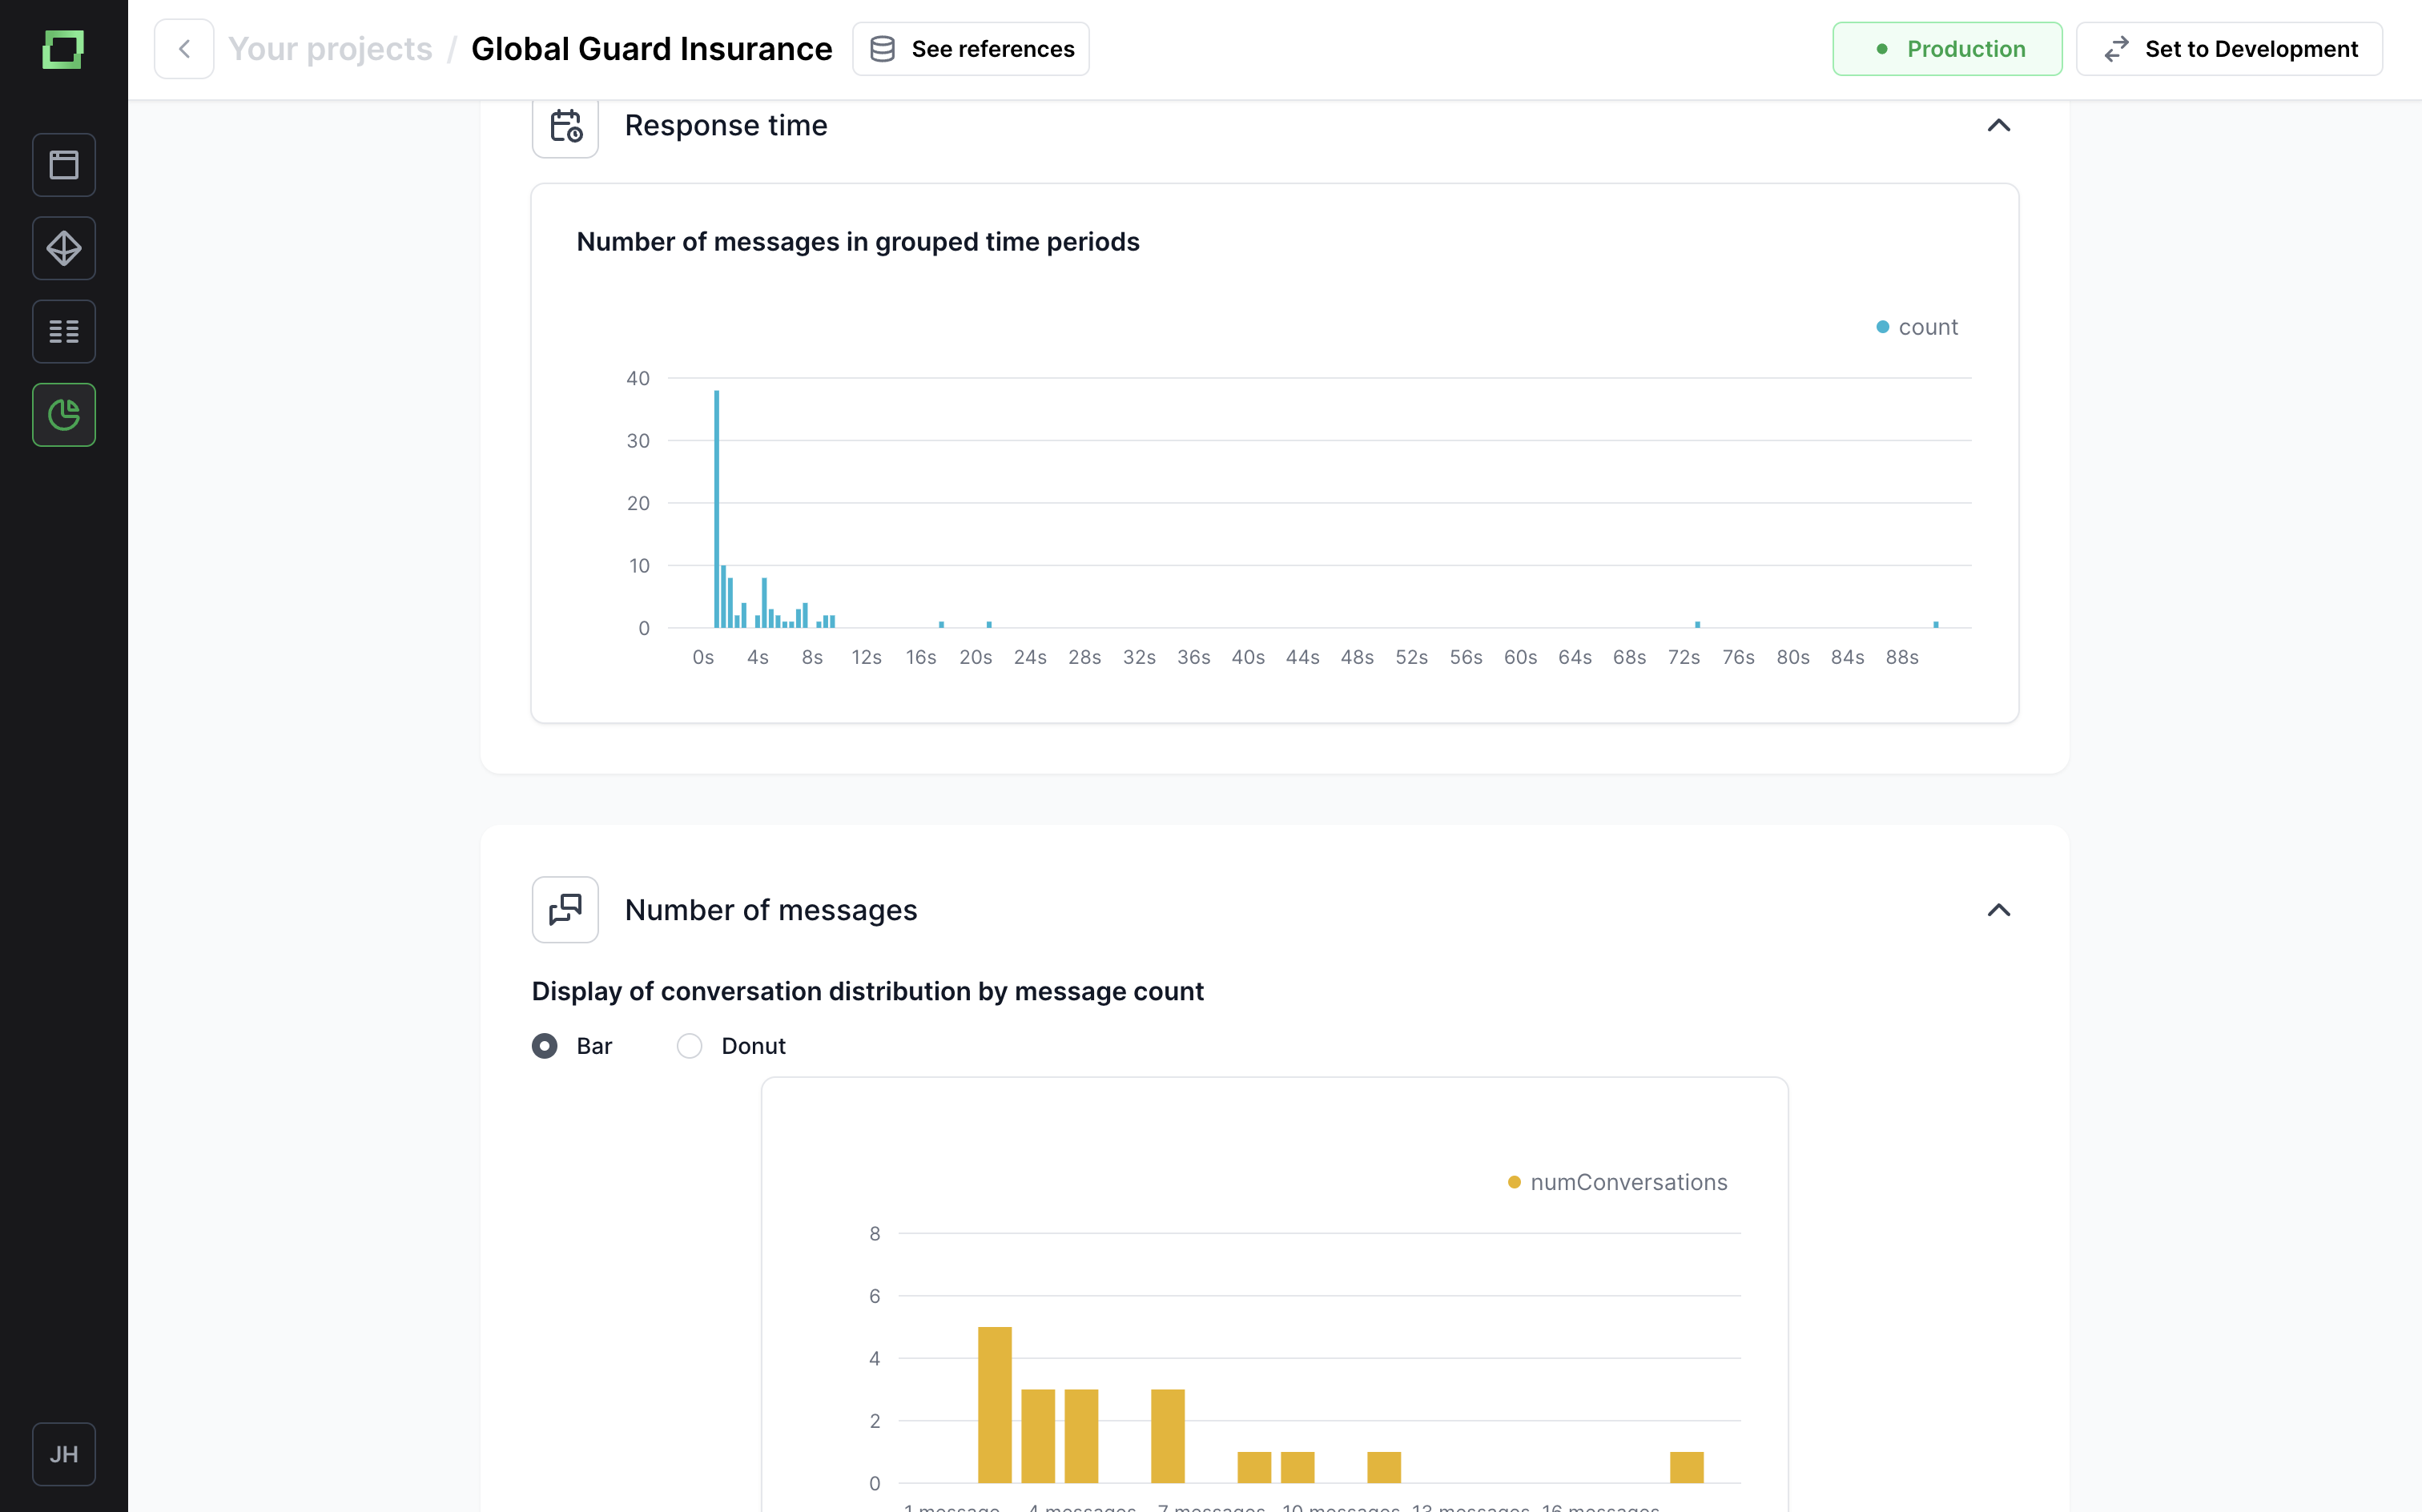Go back using the left arrow button
Image resolution: width=2422 pixels, height=1512 pixels.
coord(184,49)
